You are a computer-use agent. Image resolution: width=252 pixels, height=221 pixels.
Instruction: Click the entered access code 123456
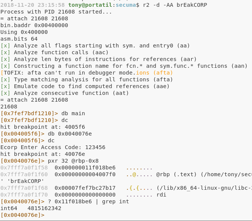tap(95, 147)
